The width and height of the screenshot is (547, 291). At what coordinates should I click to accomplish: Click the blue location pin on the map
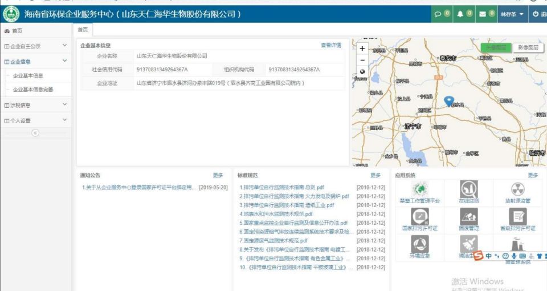pos(448,102)
